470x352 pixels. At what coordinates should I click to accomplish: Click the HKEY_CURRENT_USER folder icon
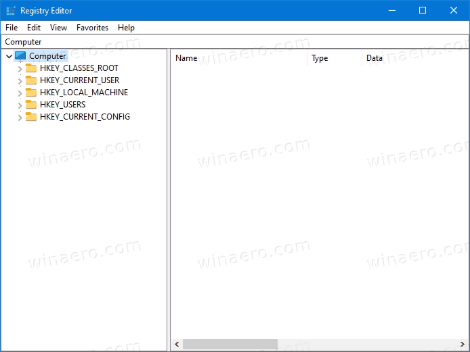(x=31, y=80)
